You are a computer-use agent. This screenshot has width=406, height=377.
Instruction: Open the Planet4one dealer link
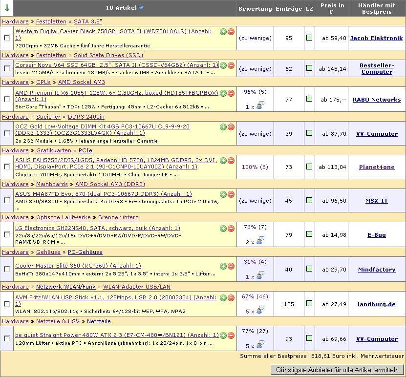tap(377, 167)
